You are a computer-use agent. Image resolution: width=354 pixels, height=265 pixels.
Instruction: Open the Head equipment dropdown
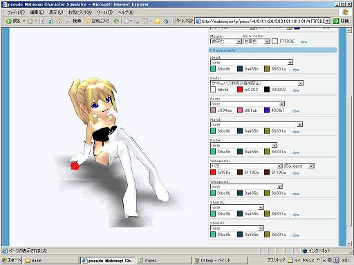pyautogui.click(x=252, y=62)
